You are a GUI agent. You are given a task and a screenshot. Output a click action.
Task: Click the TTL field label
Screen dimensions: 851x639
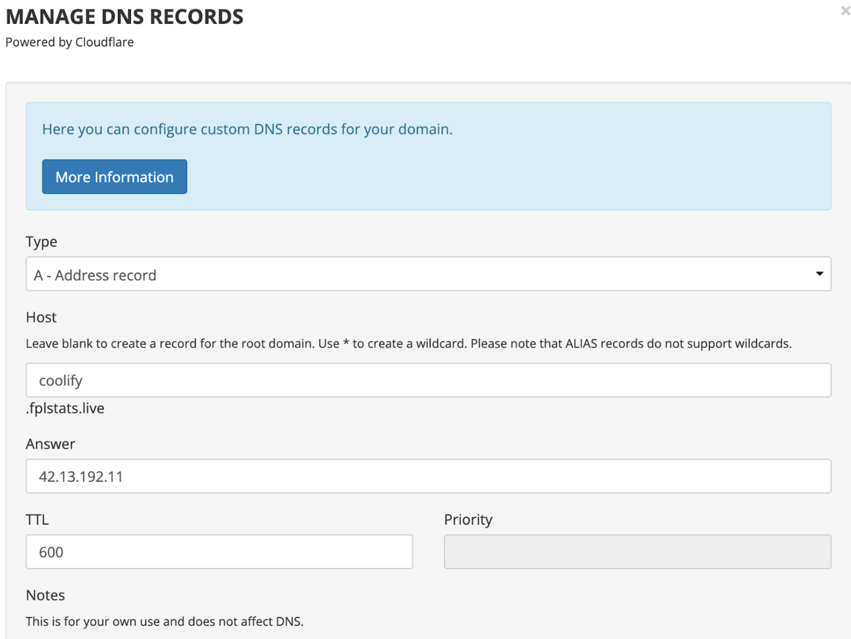tap(37, 520)
